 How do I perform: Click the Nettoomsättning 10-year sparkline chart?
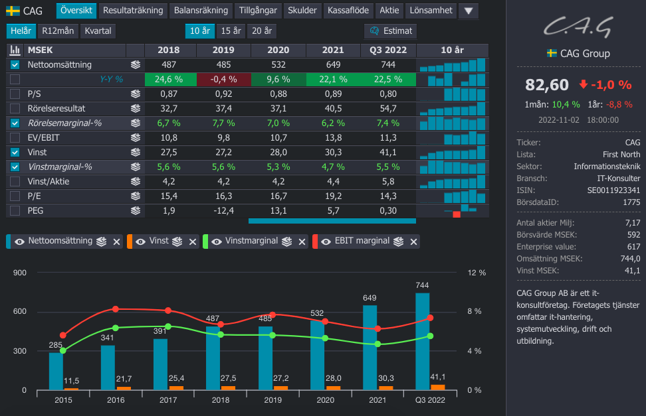(453, 65)
